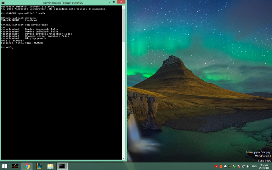The image size is (272, 170).
Task: Click the console scrollbar down arrow
Action: (x=124, y=158)
